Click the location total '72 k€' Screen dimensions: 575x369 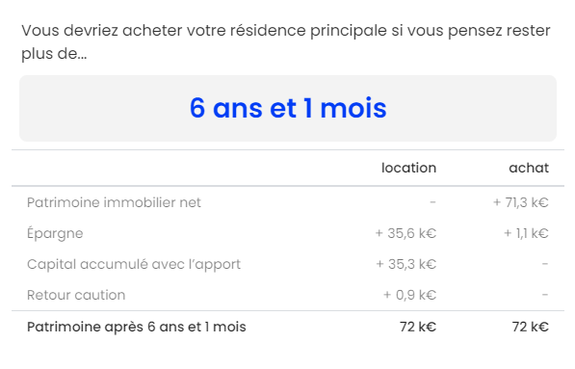[x=418, y=327]
